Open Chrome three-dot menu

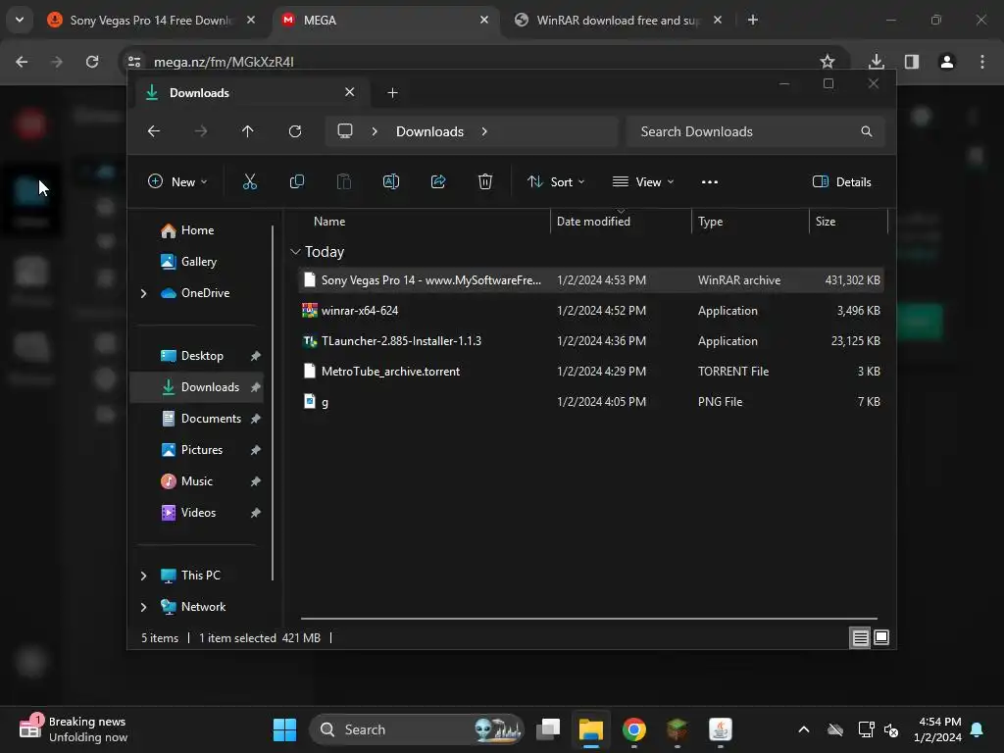pos(982,62)
